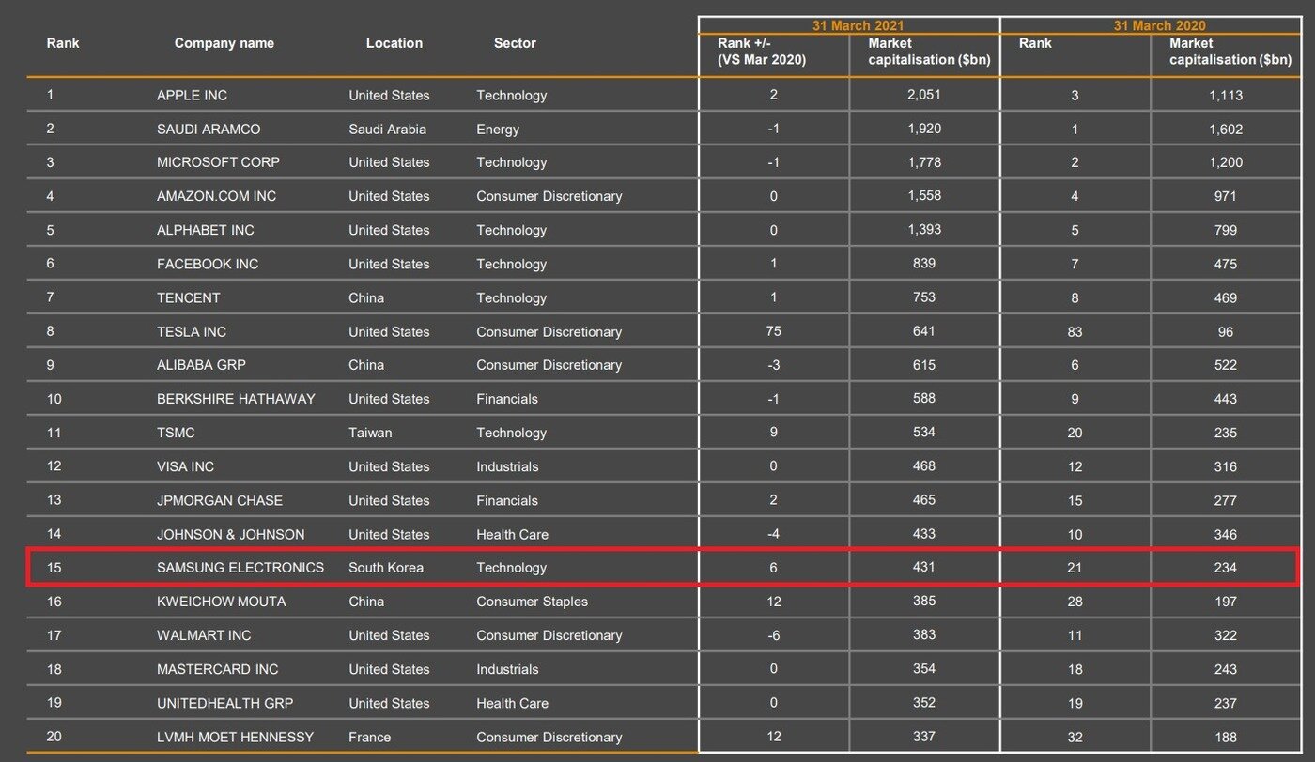Click the Sector column header
The height and width of the screenshot is (762, 1315).
pos(515,43)
